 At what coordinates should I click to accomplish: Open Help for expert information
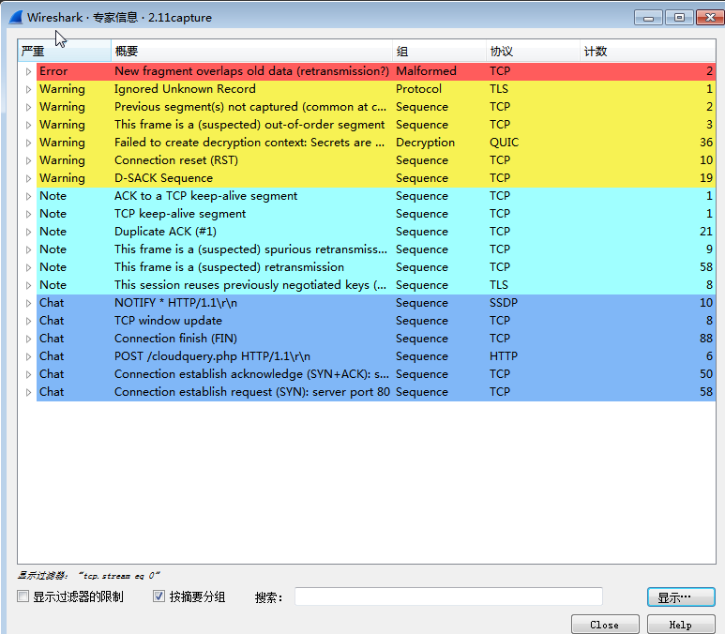pos(681,625)
